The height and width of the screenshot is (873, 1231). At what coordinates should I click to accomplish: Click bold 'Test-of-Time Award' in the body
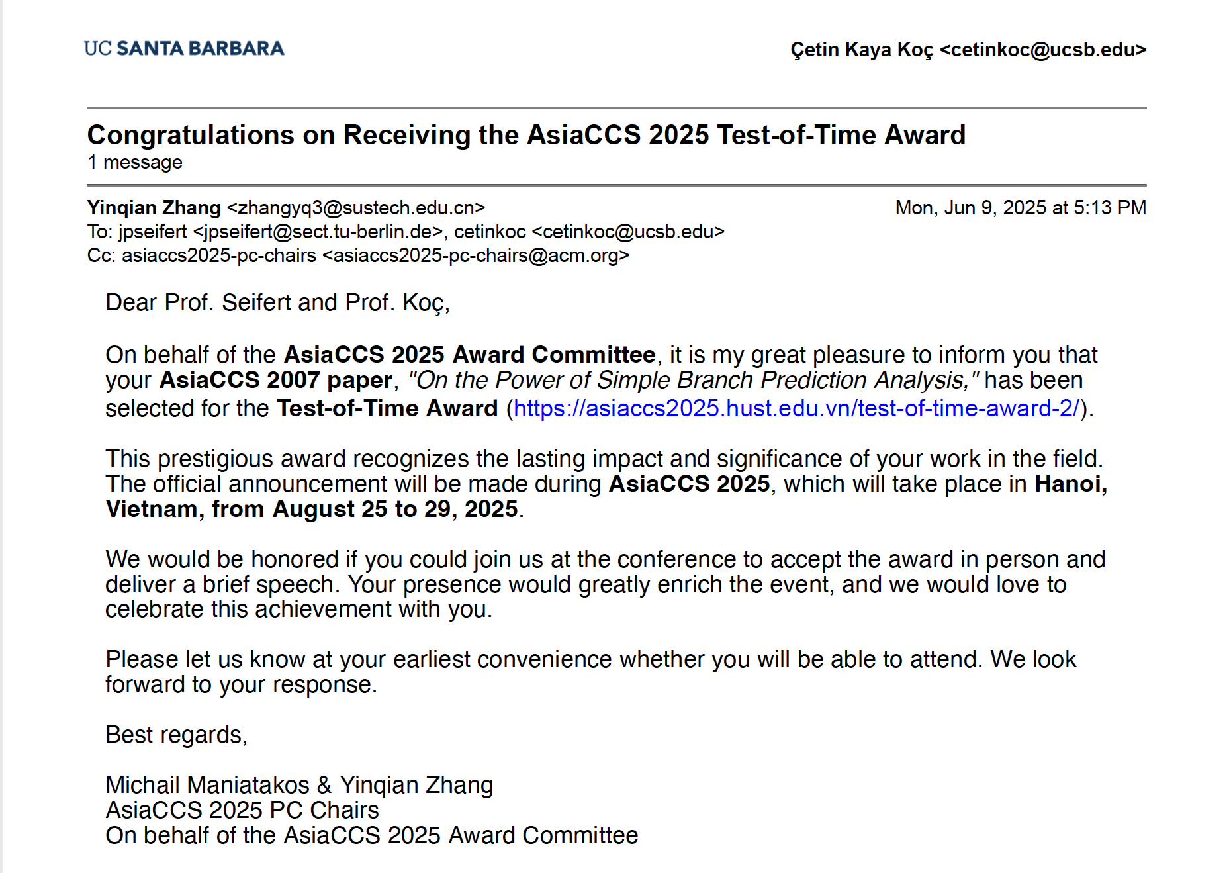point(387,408)
